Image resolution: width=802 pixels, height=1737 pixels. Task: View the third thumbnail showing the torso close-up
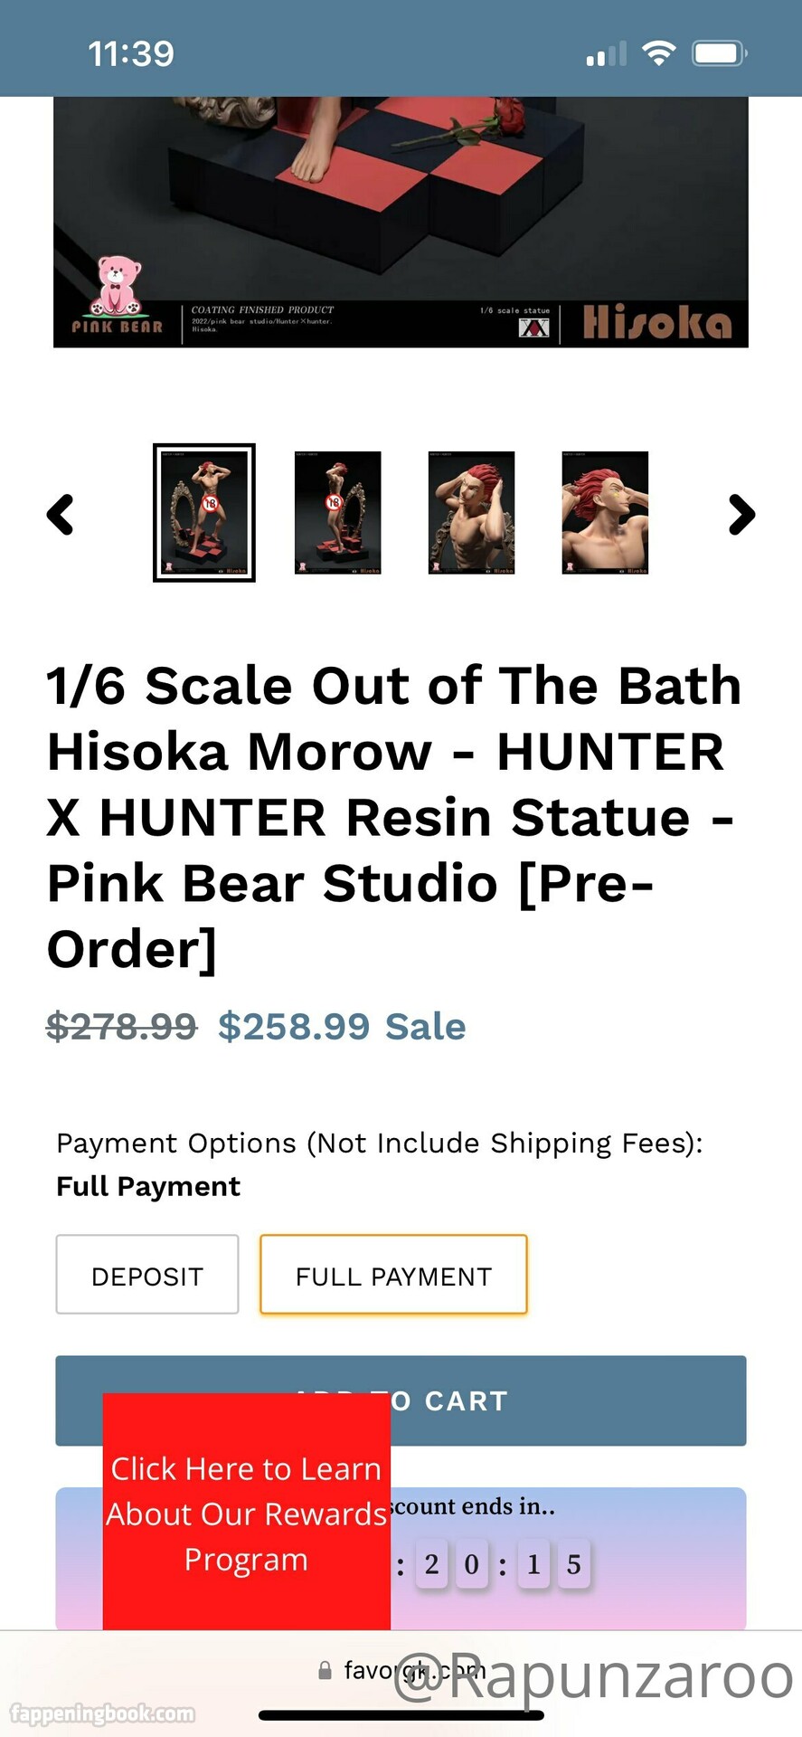471,512
